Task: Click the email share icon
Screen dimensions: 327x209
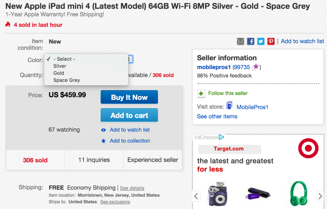Action: pyautogui.click(x=240, y=41)
